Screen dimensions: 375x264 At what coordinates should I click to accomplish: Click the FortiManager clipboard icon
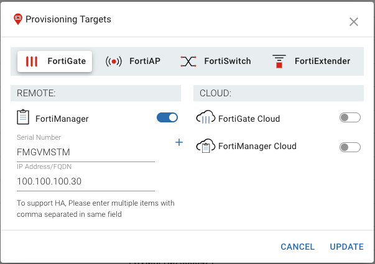click(23, 117)
